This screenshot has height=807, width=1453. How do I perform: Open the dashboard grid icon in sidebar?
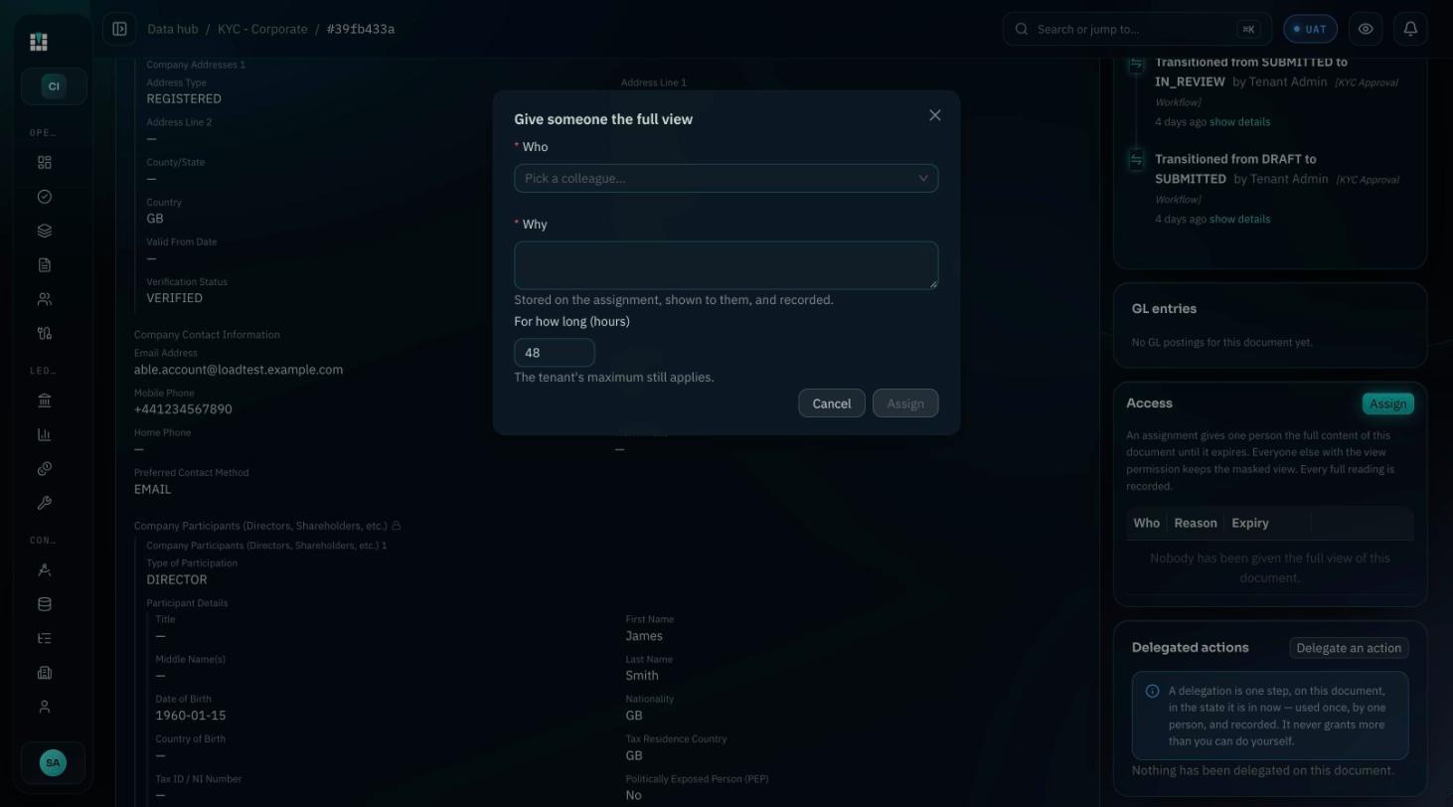pyautogui.click(x=44, y=163)
